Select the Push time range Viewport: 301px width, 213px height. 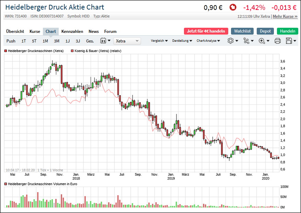click(x=11, y=41)
